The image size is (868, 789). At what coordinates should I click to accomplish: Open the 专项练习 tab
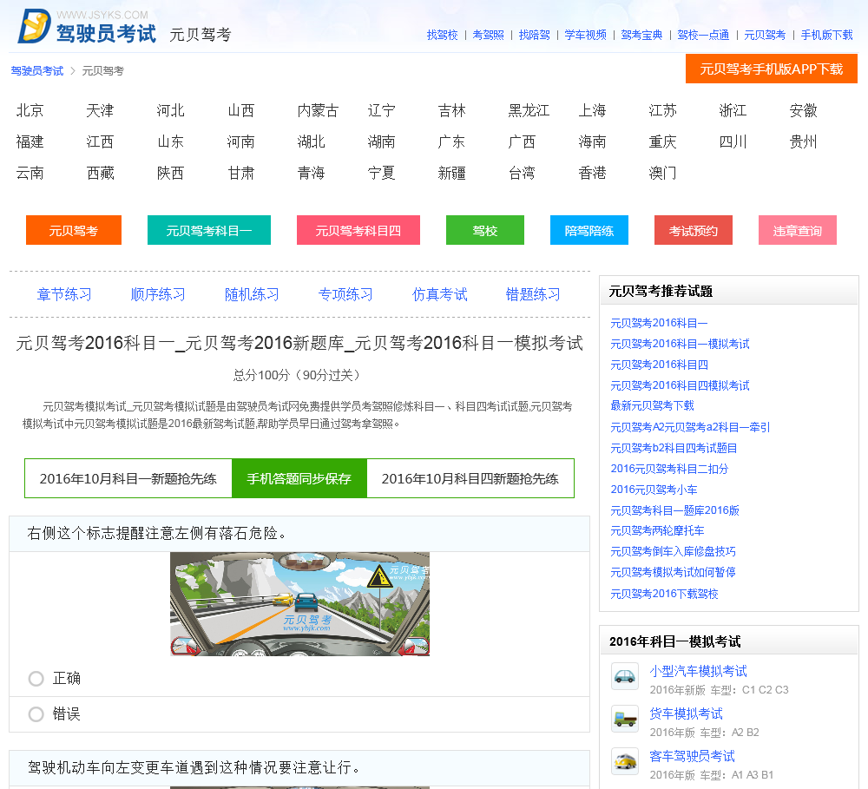click(345, 294)
